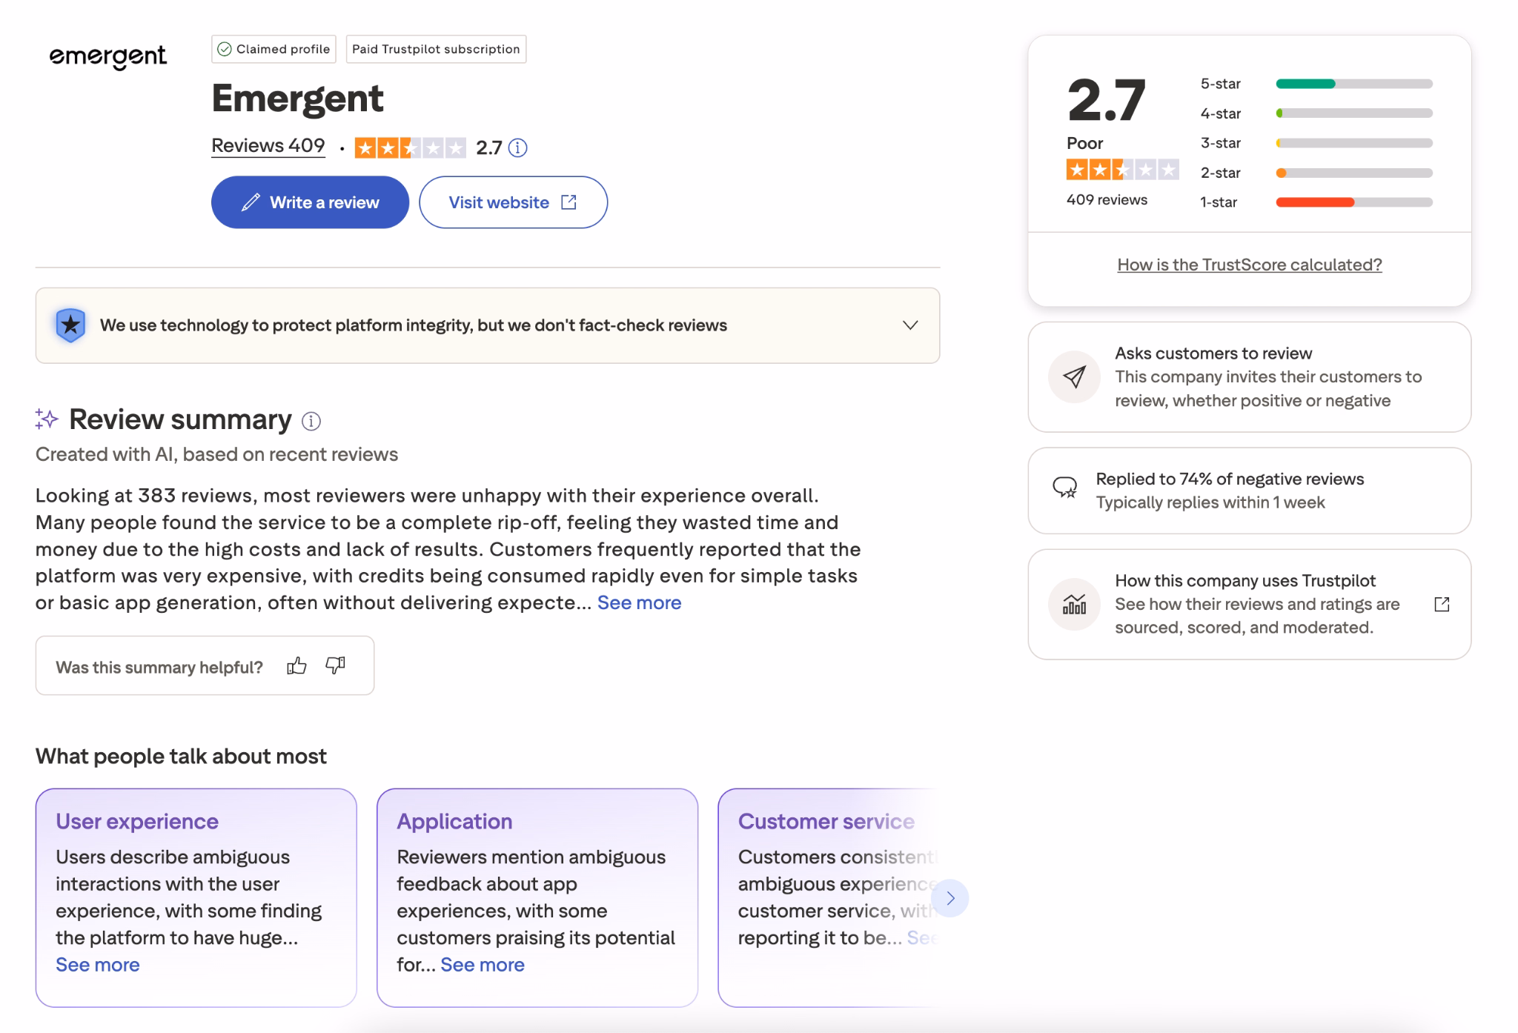
Task: Filter by 4-star rating bar
Action: [x=1354, y=113]
